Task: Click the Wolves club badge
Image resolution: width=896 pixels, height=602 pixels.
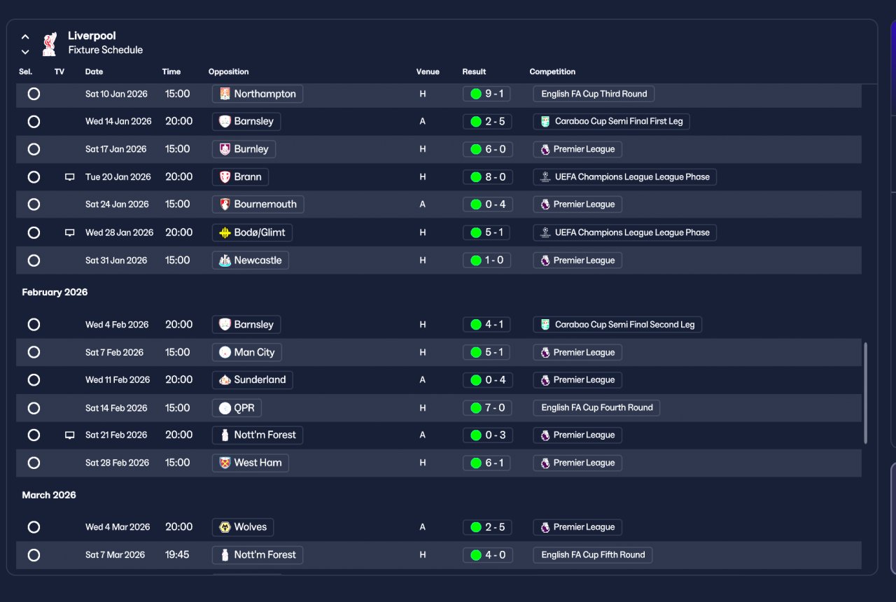Action: pyautogui.click(x=225, y=527)
